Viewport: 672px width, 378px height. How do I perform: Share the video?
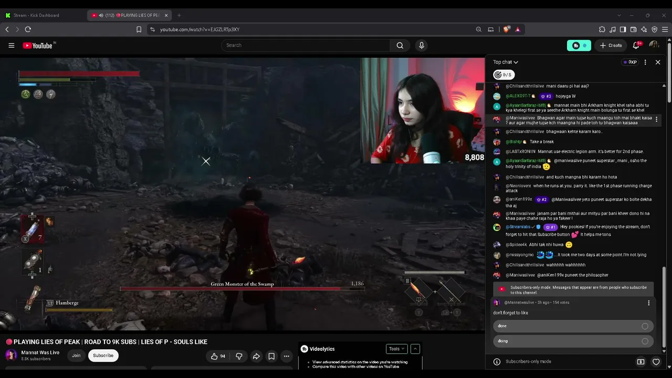[x=256, y=356]
